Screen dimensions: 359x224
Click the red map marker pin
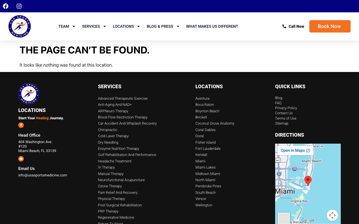pos(308,180)
